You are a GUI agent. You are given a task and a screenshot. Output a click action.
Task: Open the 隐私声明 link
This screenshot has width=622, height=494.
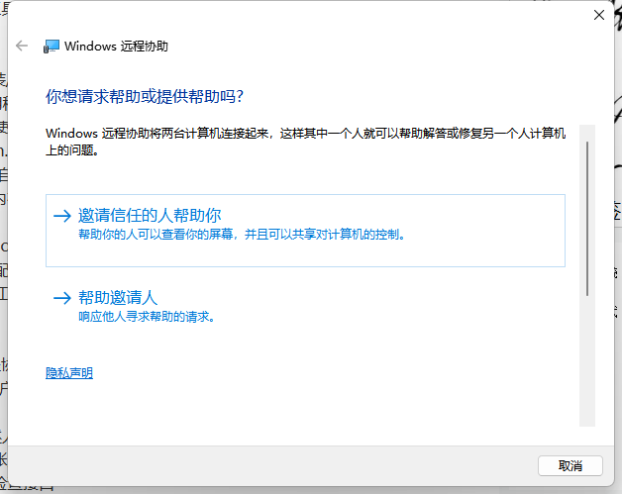pyautogui.click(x=69, y=373)
